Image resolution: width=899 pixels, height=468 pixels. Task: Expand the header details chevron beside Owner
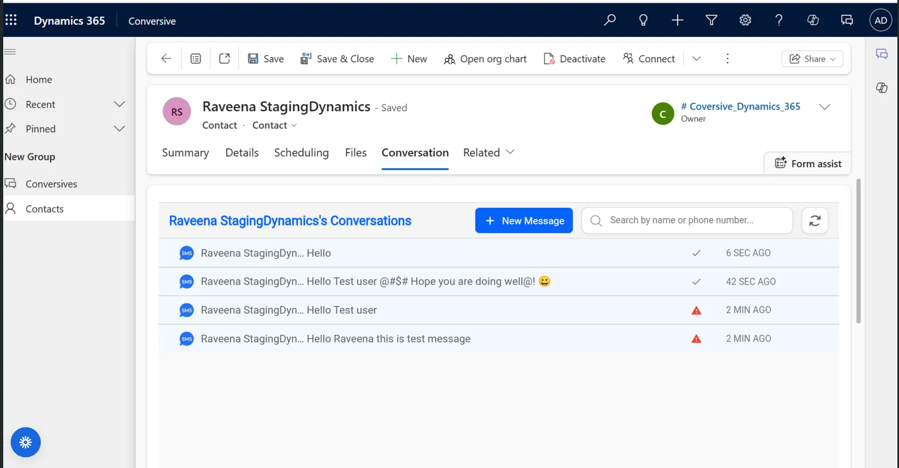coord(824,107)
